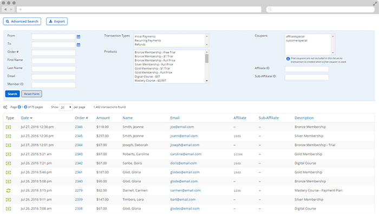379x214 pixels.
Task: Sort by Name column header
Action: click(x=128, y=118)
